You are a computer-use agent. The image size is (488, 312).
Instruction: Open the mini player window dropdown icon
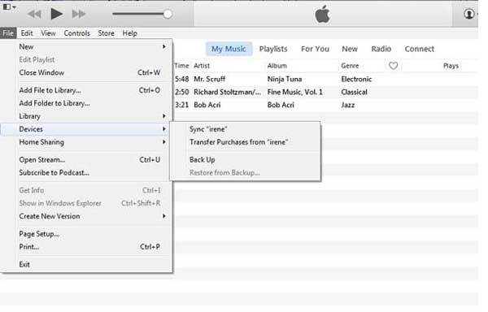click(x=9, y=6)
